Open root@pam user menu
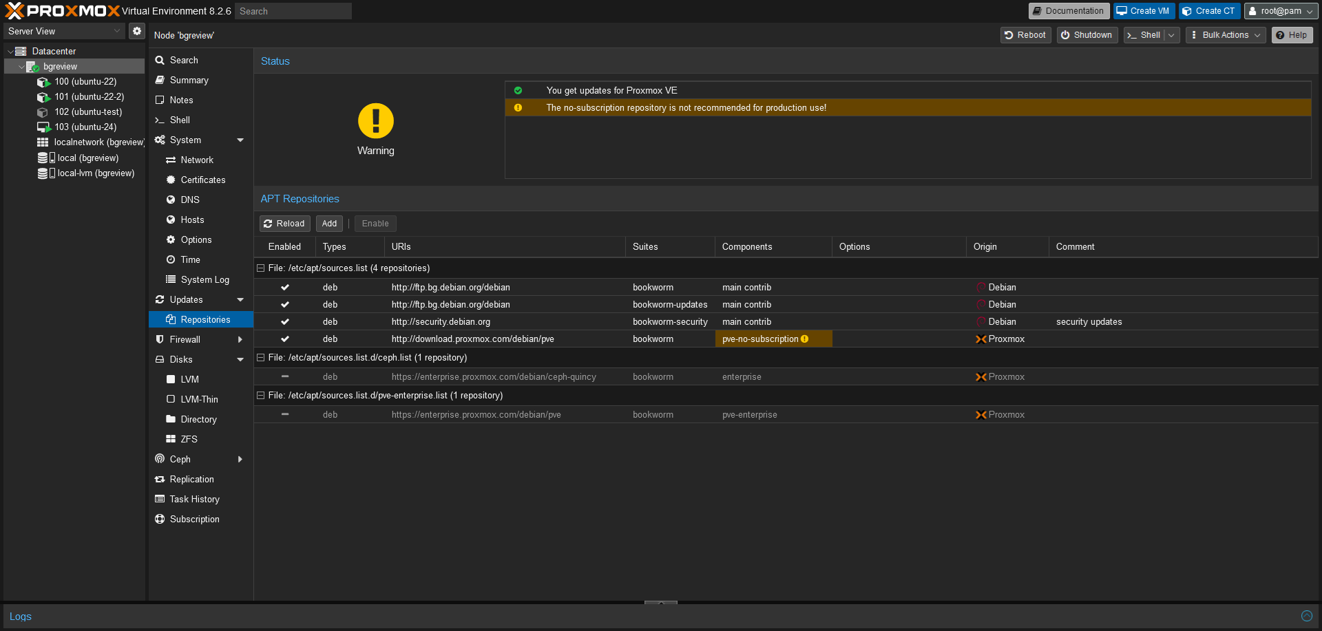1322x631 pixels. [1281, 11]
